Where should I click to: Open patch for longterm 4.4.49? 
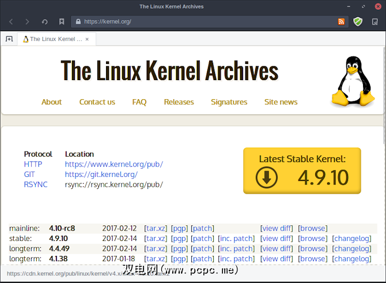[x=202, y=249]
